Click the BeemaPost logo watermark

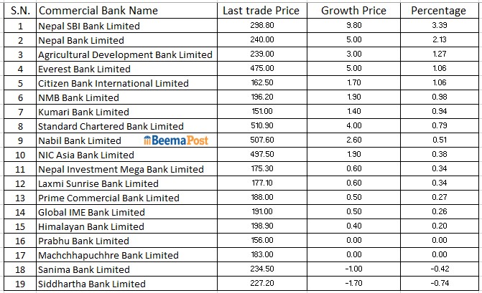tap(176, 140)
